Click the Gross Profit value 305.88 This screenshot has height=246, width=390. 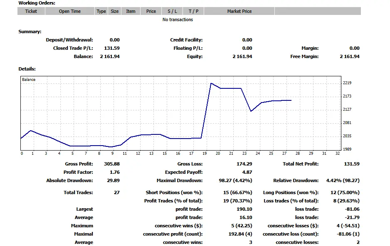coord(112,164)
